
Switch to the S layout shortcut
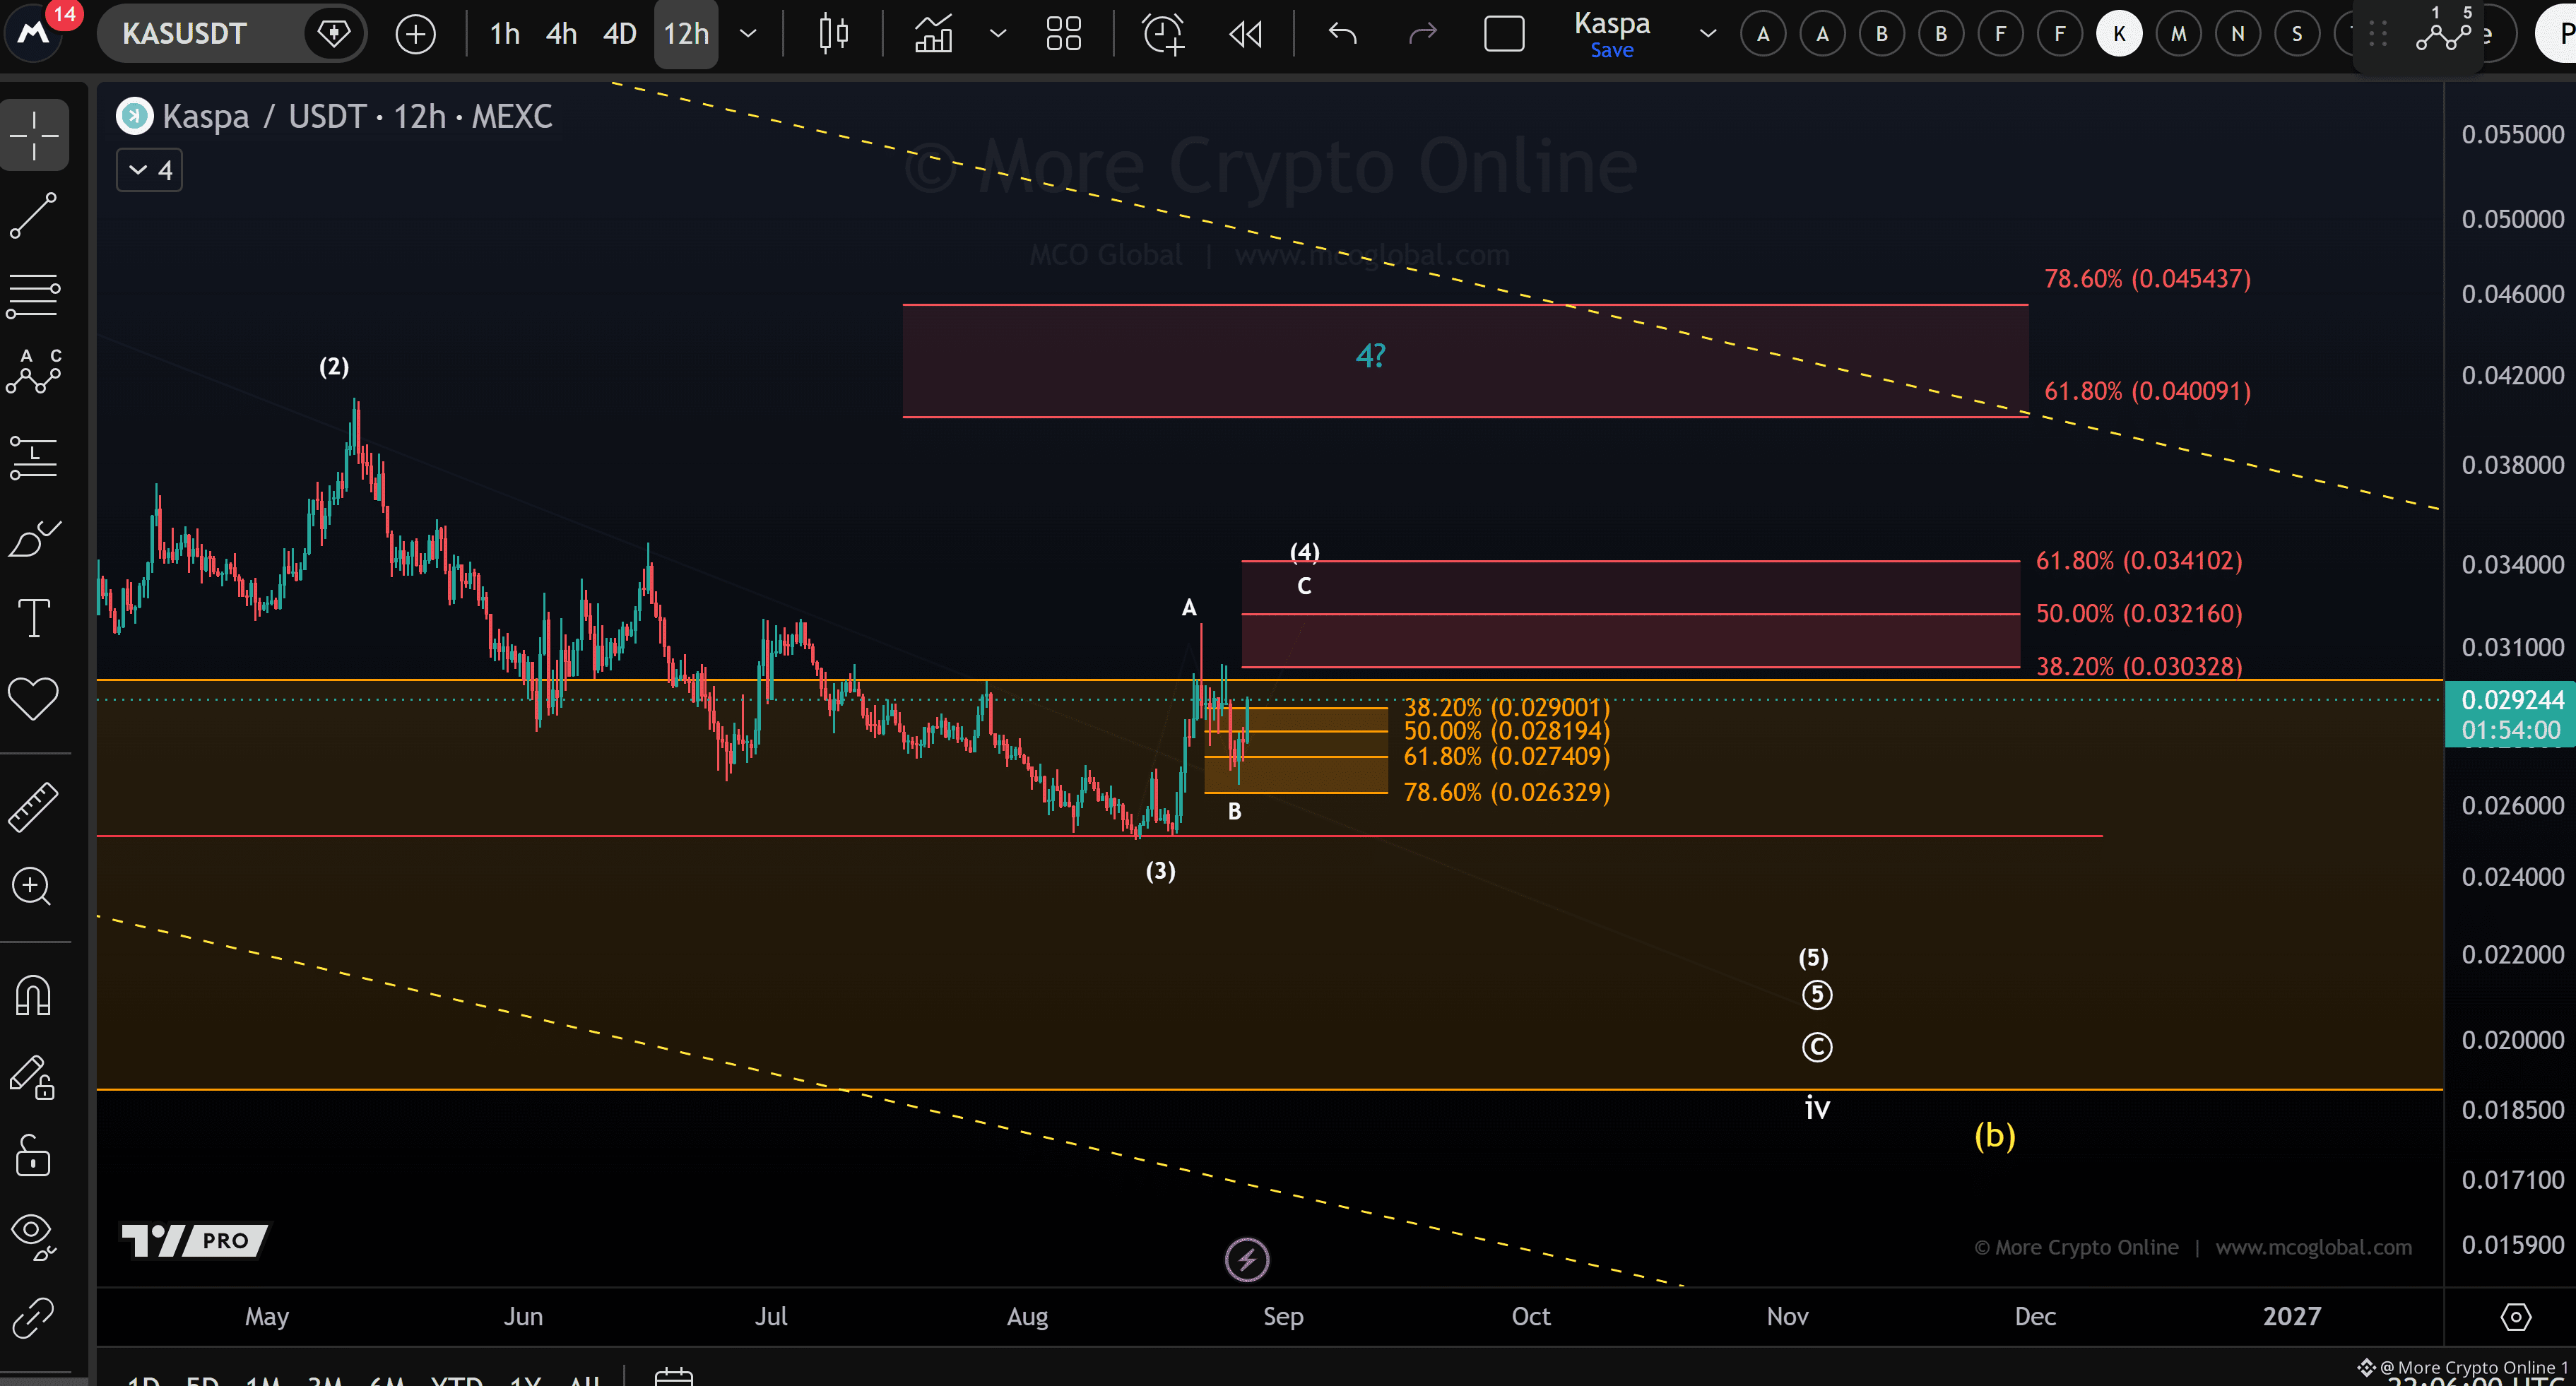(2297, 34)
